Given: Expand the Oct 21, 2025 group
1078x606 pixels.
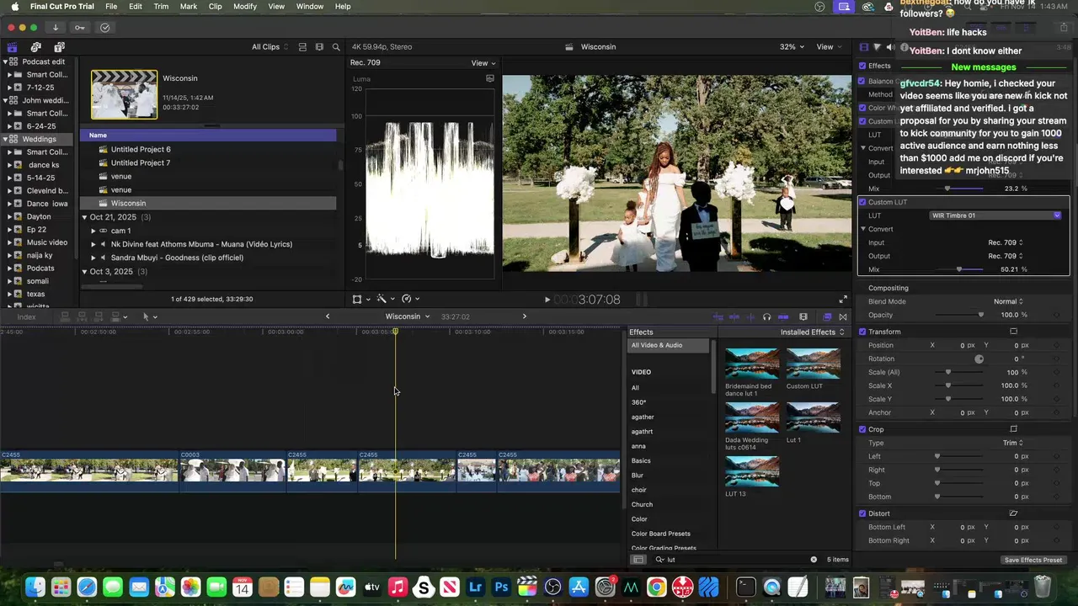Looking at the screenshot, I should (x=84, y=217).
